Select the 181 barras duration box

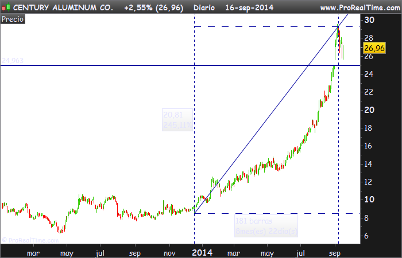[266, 226]
